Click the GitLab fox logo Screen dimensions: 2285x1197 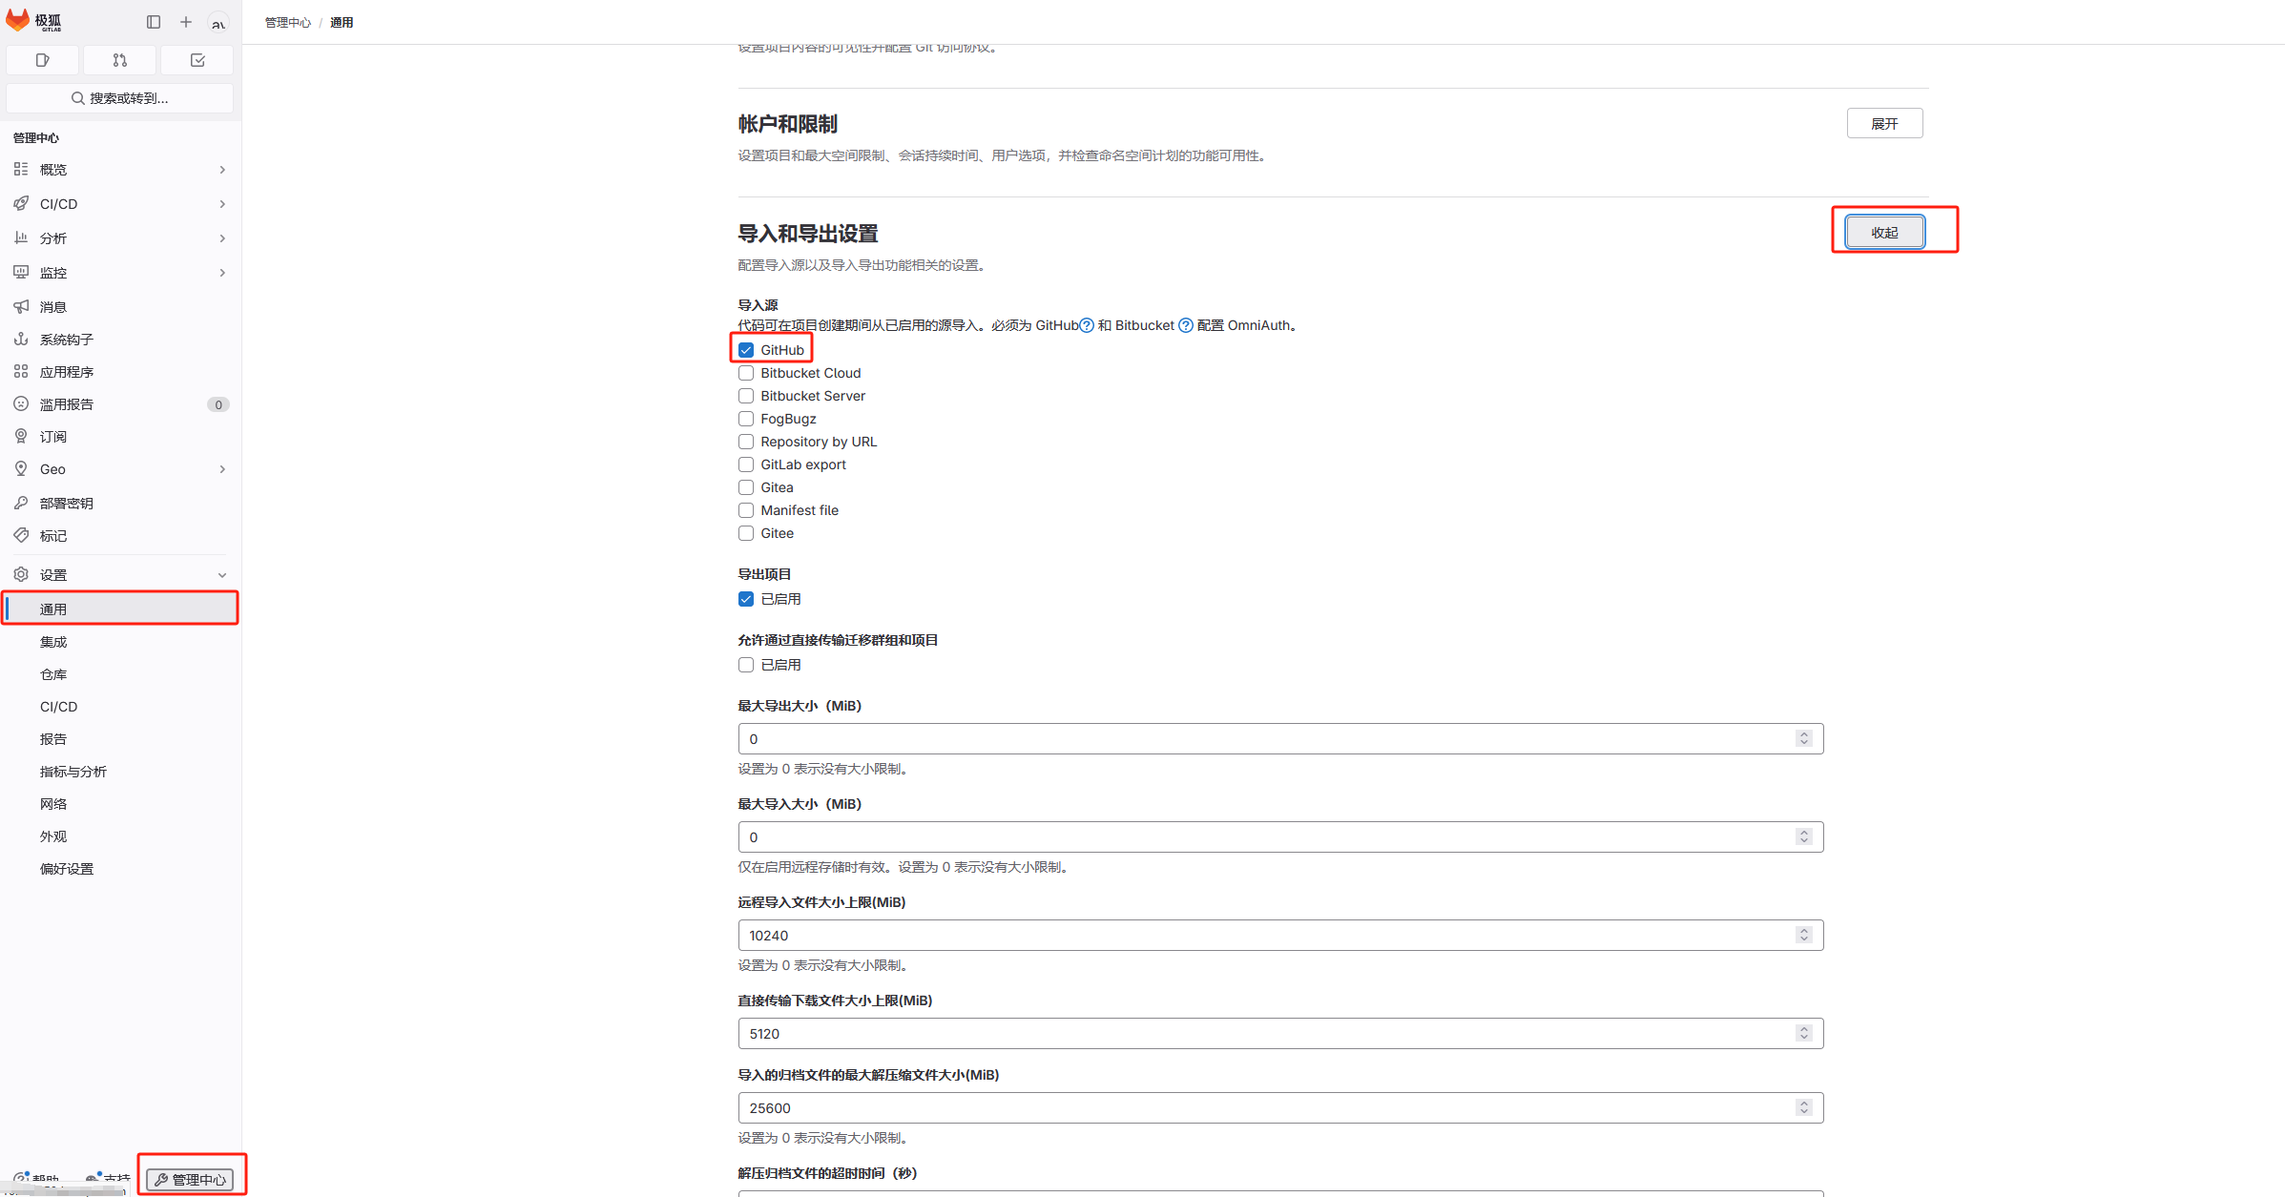(19, 19)
